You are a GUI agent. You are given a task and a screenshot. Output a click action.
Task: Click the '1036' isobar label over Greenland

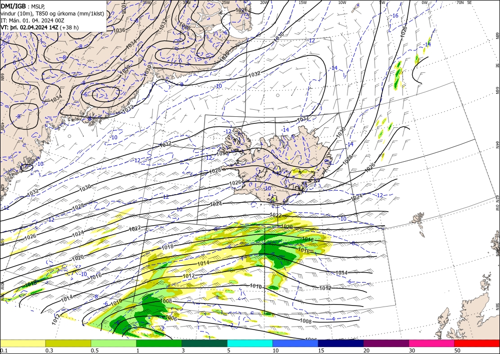tap(119, 30)
